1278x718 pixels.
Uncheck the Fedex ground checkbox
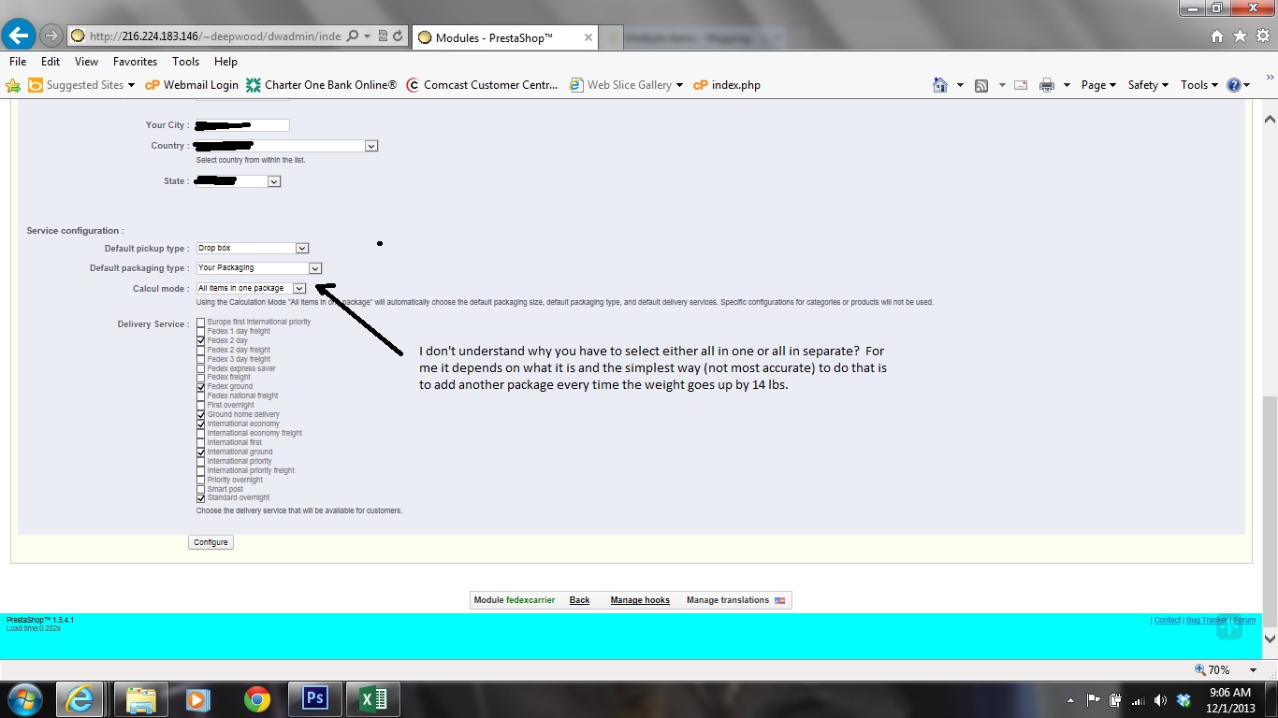tap(201, 387)
